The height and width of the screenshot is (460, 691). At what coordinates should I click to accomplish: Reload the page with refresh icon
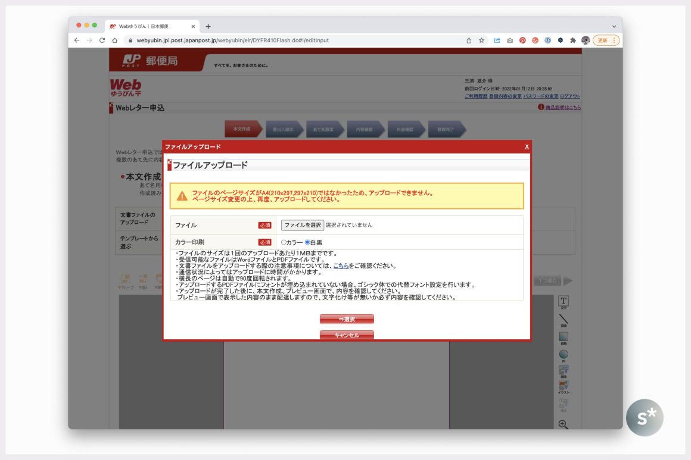coord(102,40)
